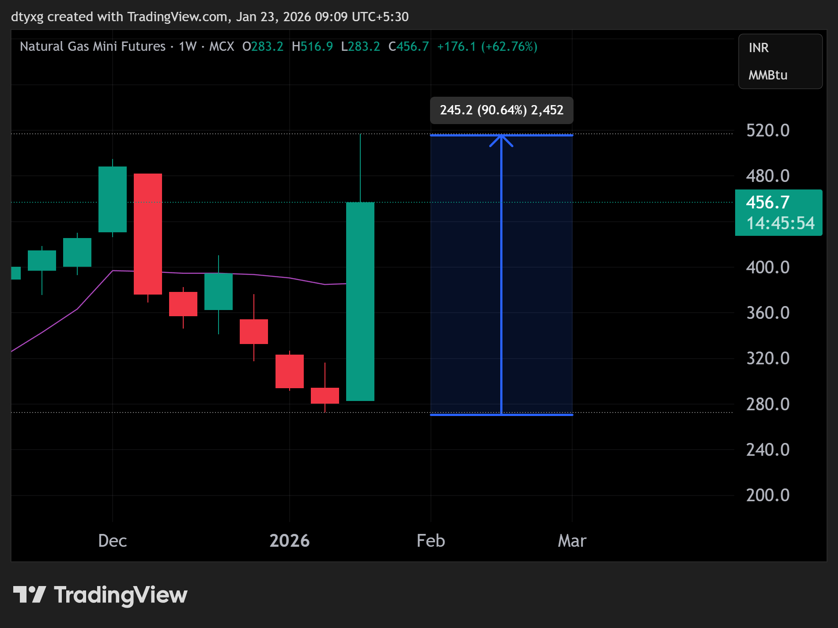Click the blue measurement arrowhead
The image size is (838, 628).
pyautogui.click(x=501, y=140)
